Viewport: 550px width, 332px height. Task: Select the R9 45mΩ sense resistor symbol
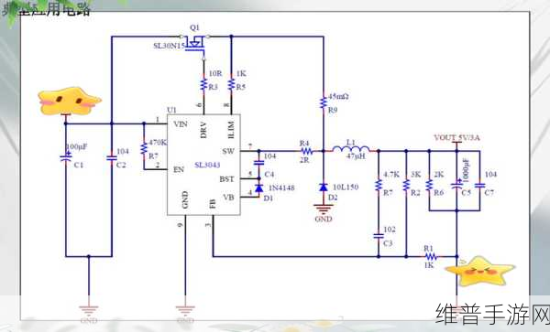coord(324,102)
